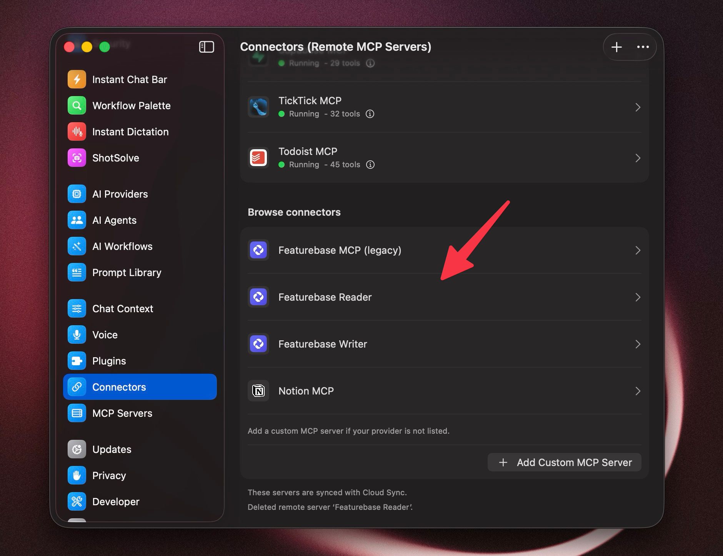This screenshot has width=723, height=556.
Task: Expand the Featurebase Writer chevron
Action: 638,344
